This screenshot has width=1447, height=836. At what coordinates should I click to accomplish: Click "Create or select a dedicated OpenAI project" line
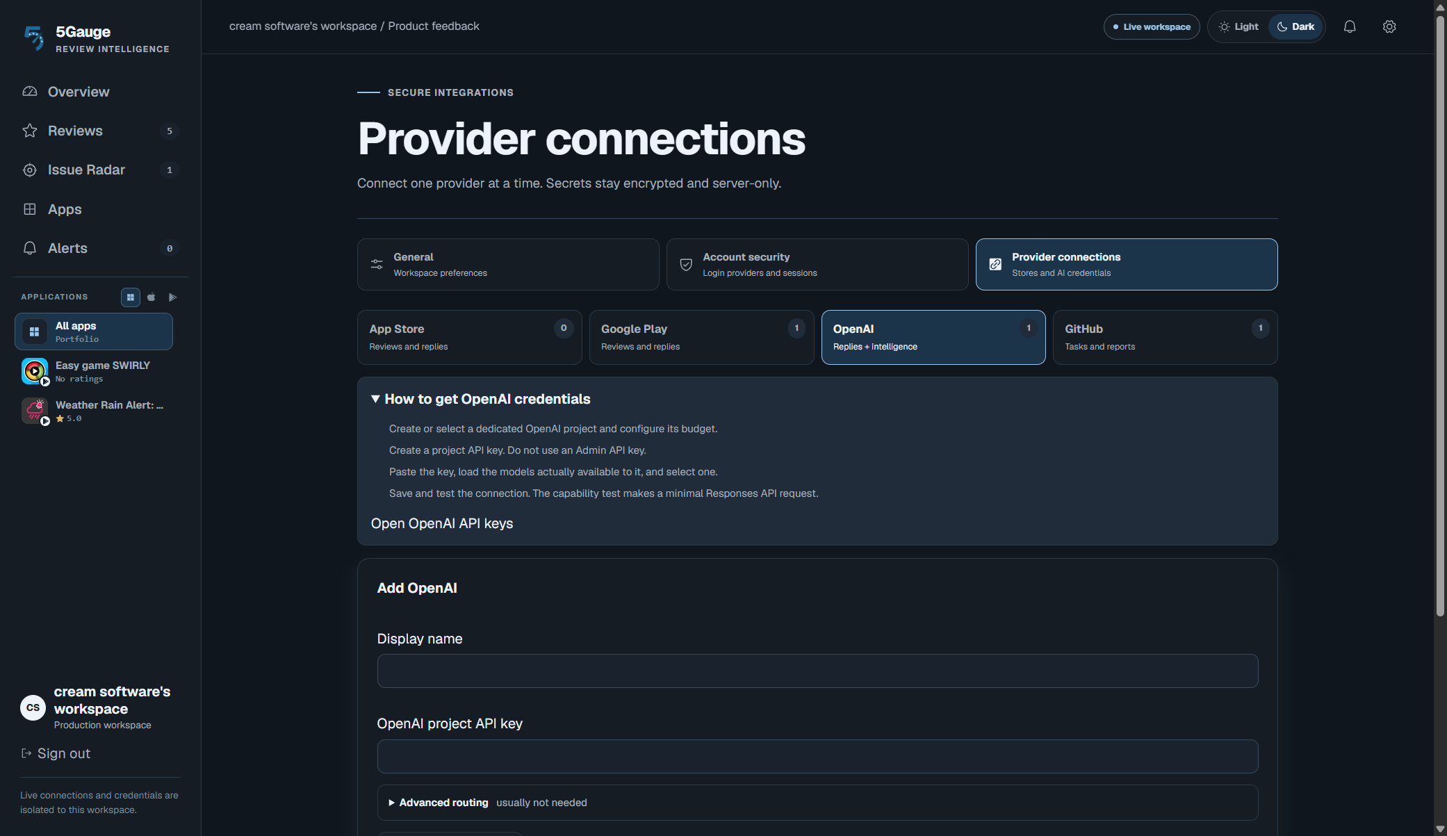tap(553, 429)
